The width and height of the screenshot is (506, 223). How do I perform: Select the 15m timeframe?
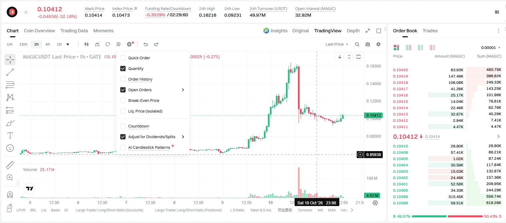[x=23, y=44]
